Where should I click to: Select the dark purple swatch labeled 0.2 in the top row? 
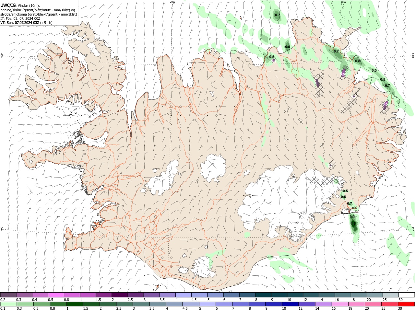(x=8, y=295)
